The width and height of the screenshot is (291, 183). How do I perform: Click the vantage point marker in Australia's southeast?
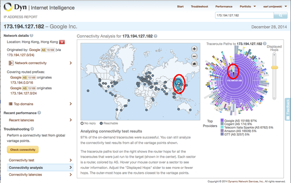(x=190, y=110)
